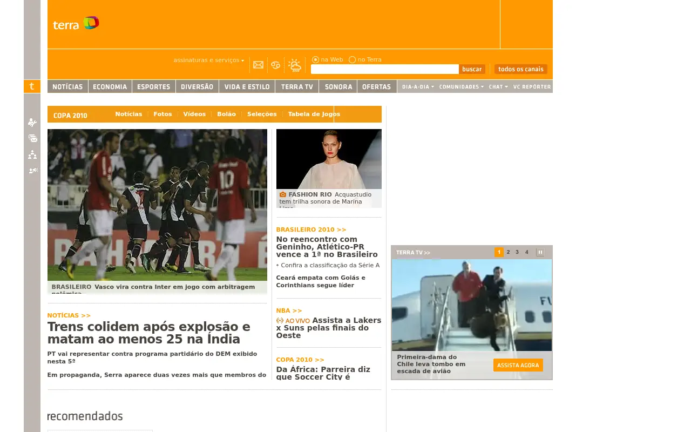Viewport: 691px width, 432px height.
Task: Open the OFERTAS tab
Action: pos(377,86)
